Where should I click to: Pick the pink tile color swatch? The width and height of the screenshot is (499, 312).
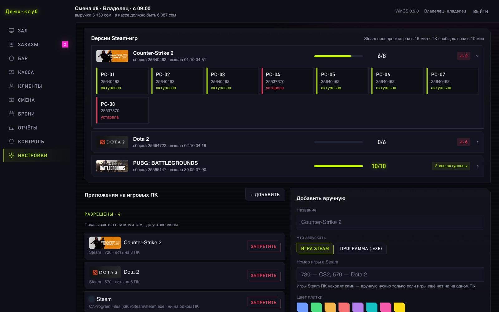(x=385, y=307)
